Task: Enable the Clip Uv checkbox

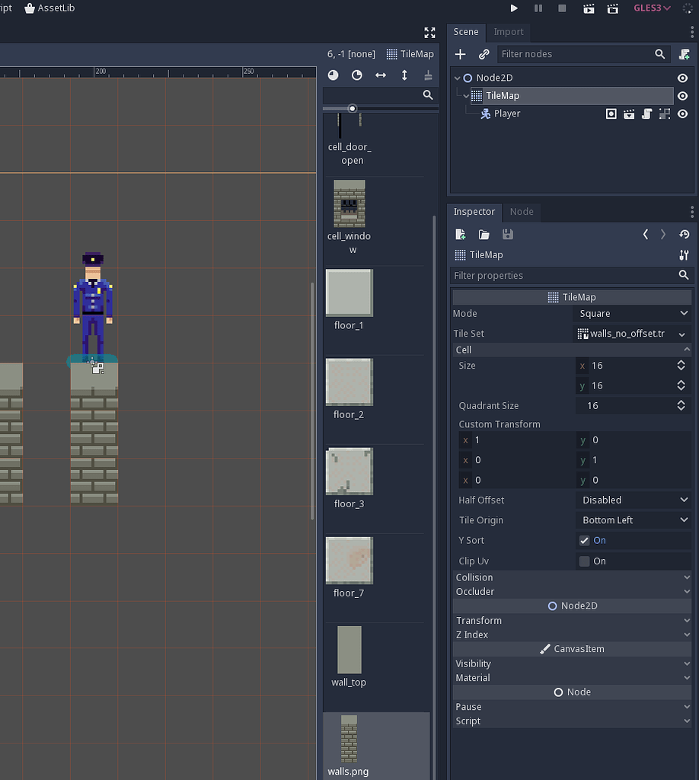Action: click(x=585, y=561)
